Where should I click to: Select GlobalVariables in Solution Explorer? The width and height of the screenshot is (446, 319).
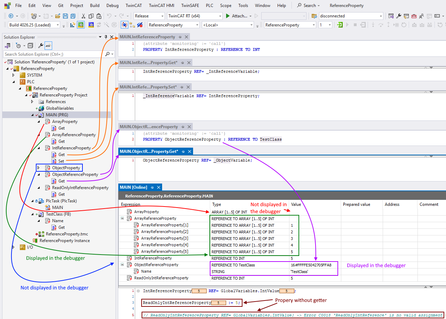pos(60,108)
